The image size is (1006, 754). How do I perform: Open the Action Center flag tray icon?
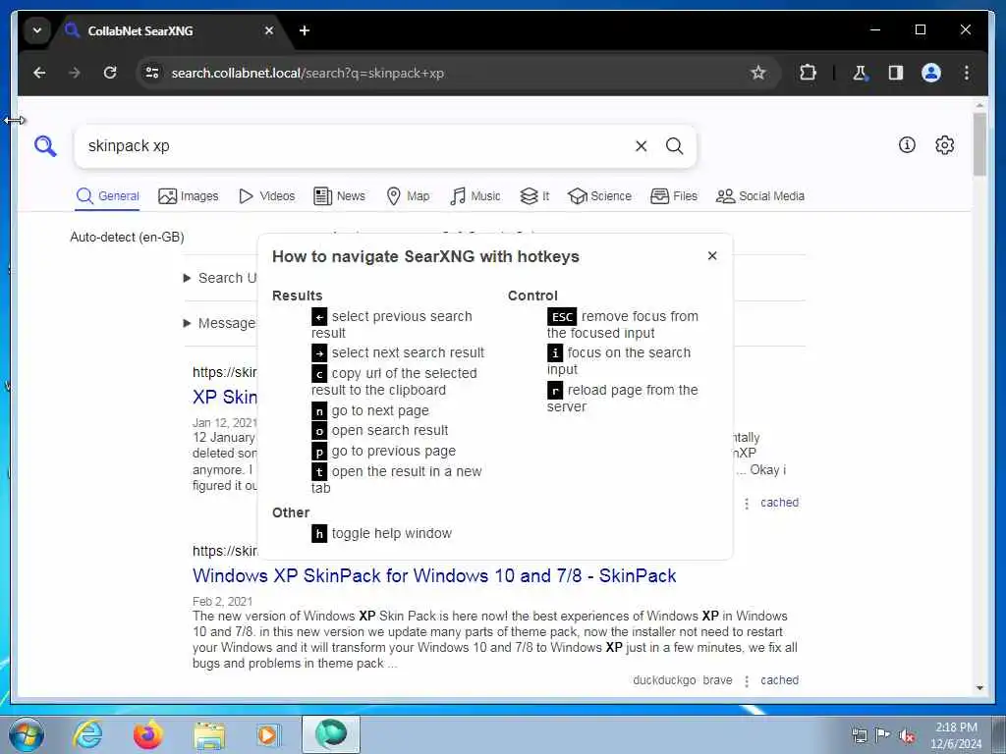tap(883, 735)
